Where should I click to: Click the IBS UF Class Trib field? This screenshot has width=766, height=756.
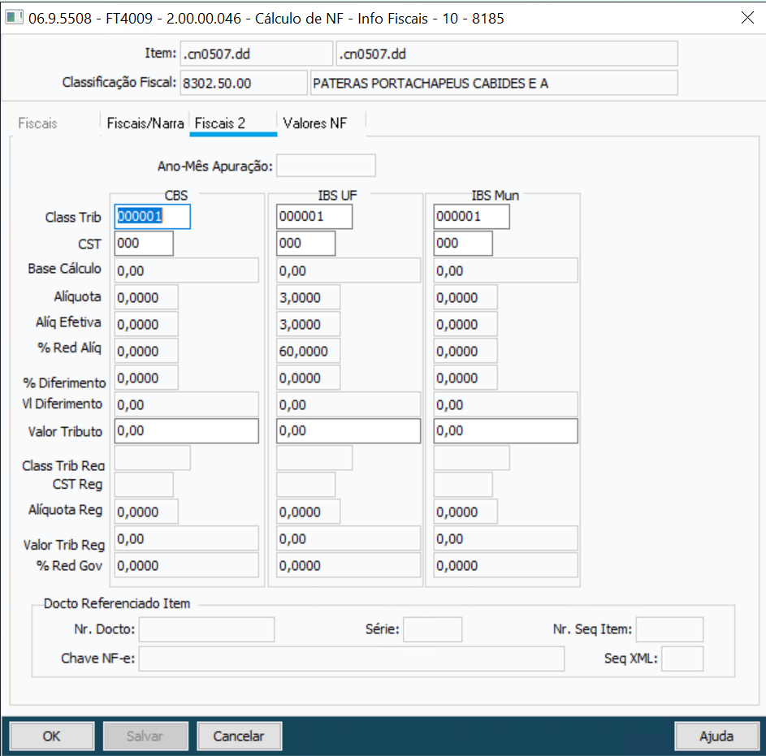(x=314, y=216)
